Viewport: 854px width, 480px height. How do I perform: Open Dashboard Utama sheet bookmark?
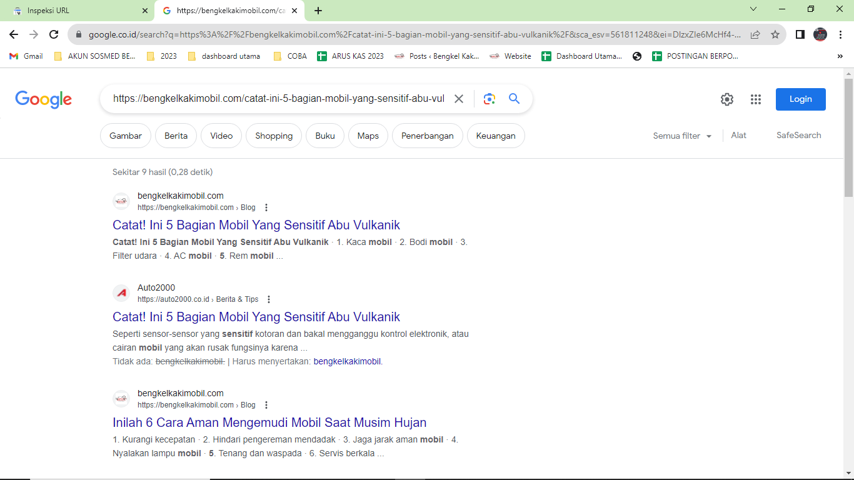[582, 56]
